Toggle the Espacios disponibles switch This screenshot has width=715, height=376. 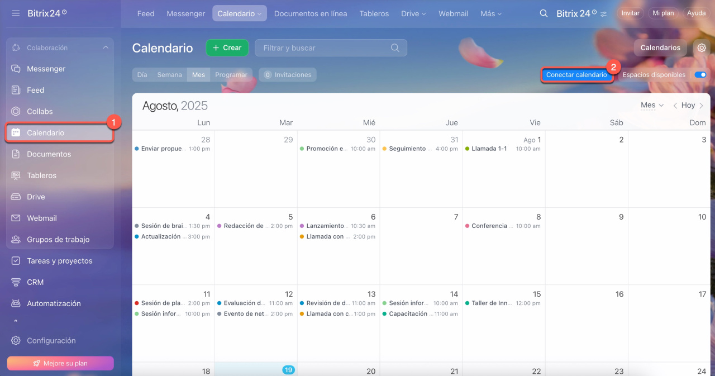pyautogui.click(x=700, y=75)
